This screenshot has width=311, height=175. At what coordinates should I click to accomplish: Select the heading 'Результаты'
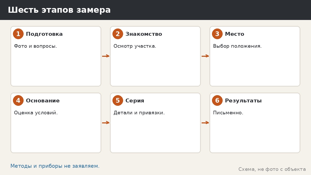(x=243, y=101)
